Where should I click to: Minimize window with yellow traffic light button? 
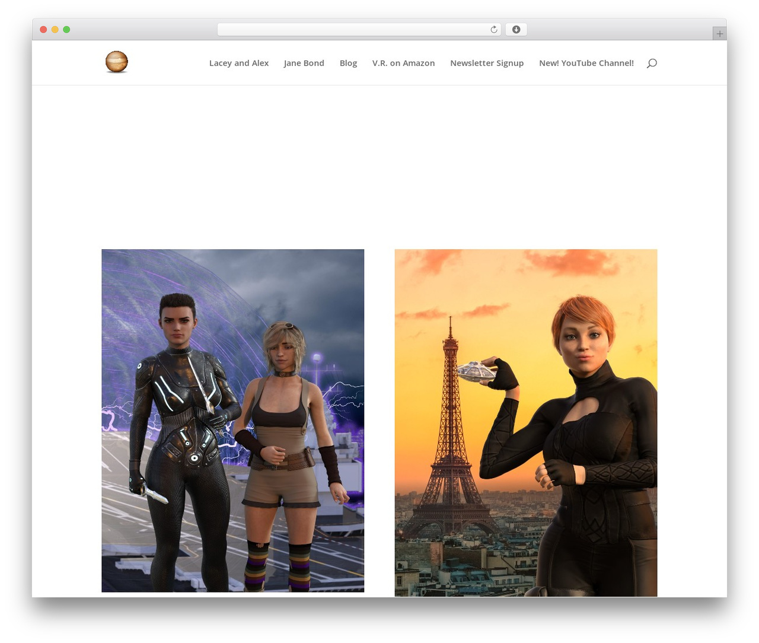[x=55, y=30]
